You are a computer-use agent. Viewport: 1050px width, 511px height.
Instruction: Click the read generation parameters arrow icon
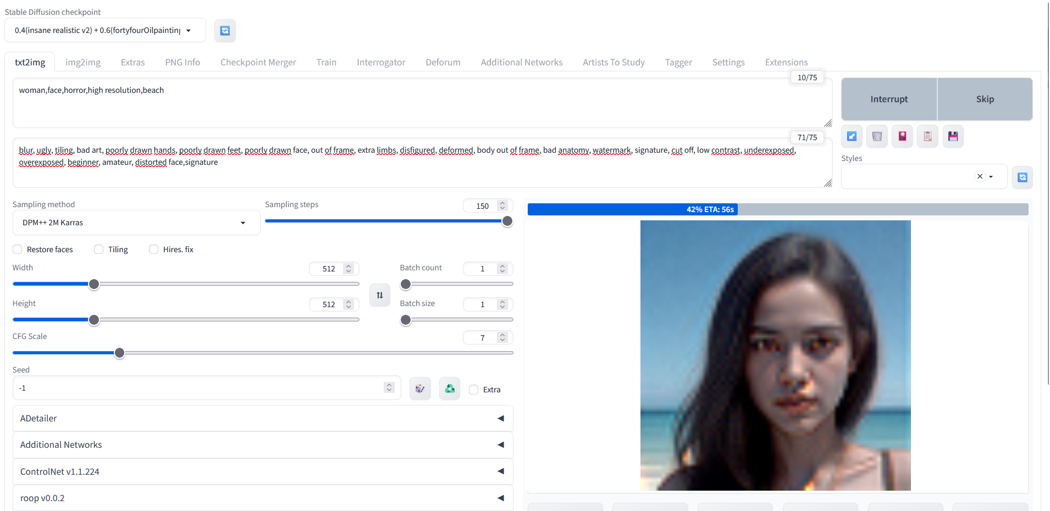pyautogui.click(x=852, y=137)
